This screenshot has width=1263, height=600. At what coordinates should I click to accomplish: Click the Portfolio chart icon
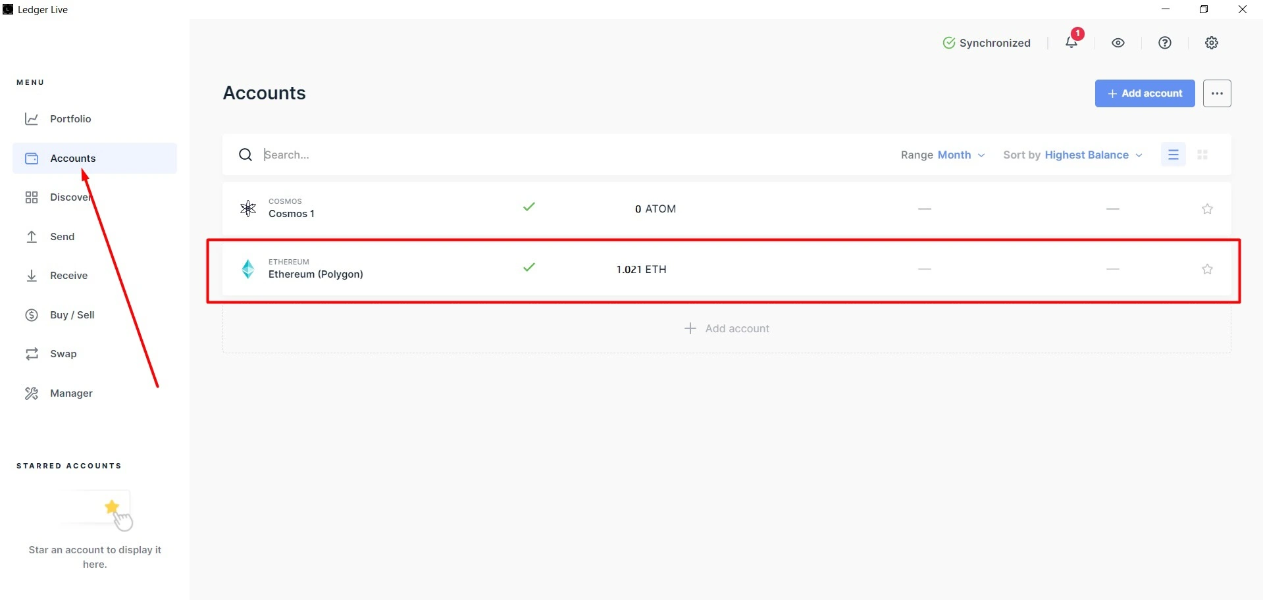[32, 119]
